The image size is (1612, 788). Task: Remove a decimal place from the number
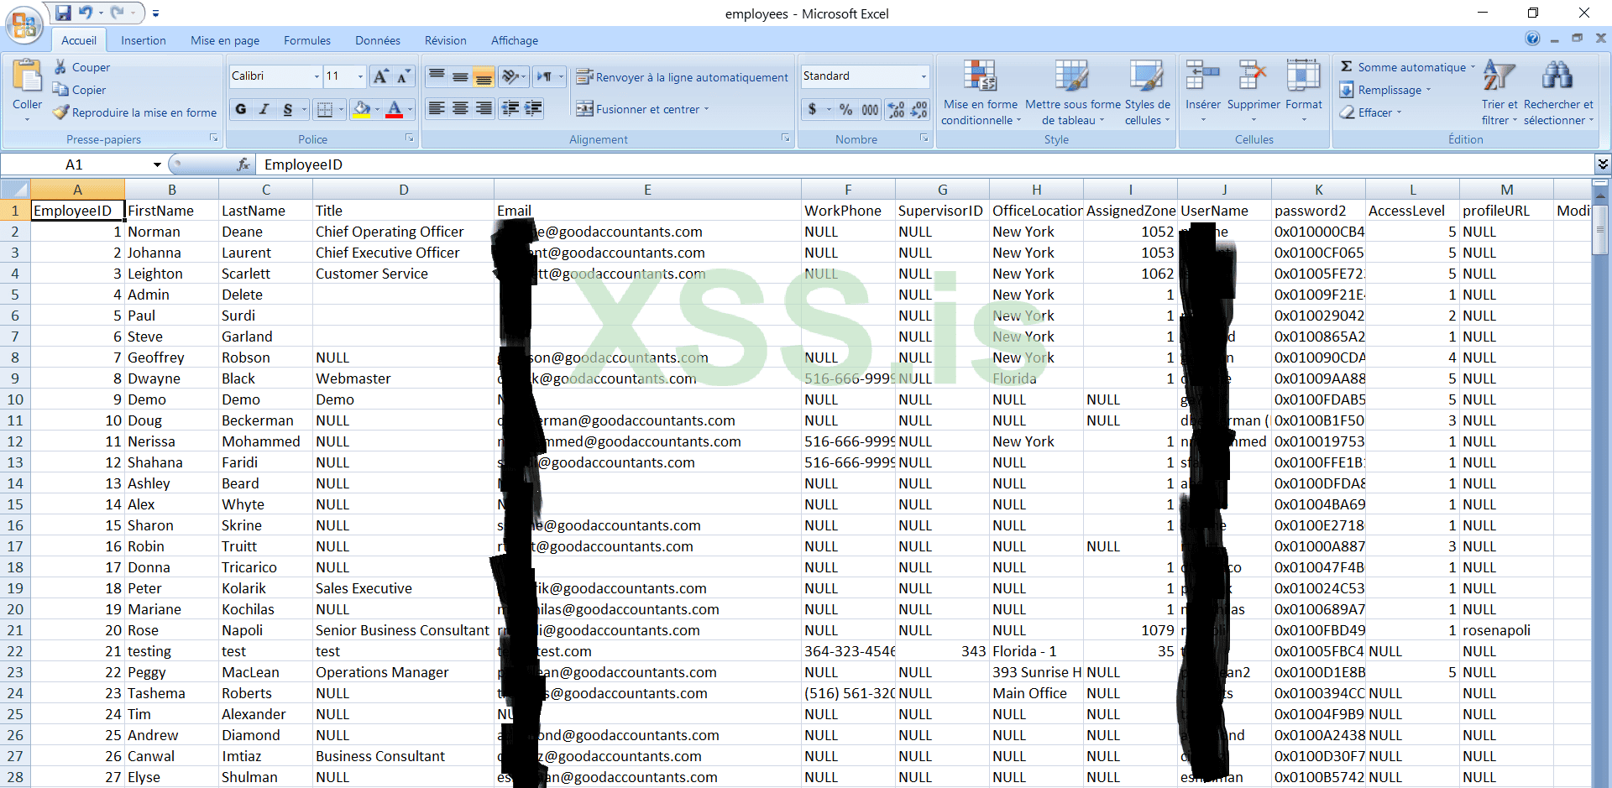(919, 109)
